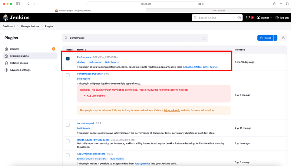The width and height of the screenshot is (291, 166).
Task: Click the search help question mark icon
Action: tap(239, 18)
